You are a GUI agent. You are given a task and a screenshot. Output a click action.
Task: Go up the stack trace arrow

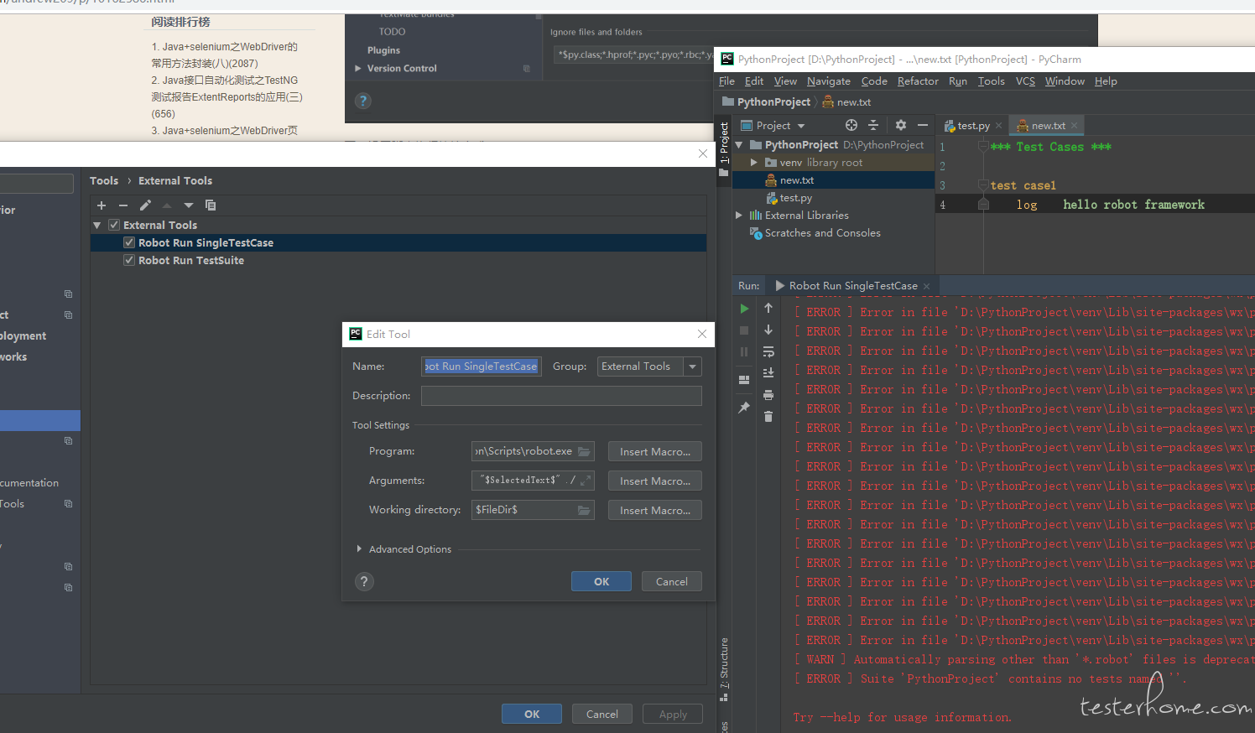[768, 309]
